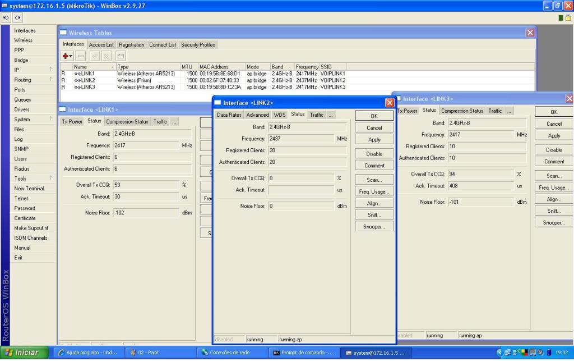The image size is (574, 361).
Task: Expand the IP submenu in sidebar
Action: [x=51, y=70]
